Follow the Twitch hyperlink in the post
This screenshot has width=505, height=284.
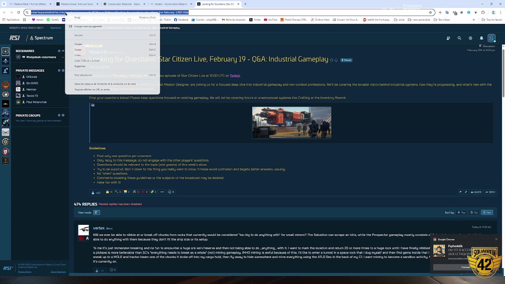coord(235,76)
